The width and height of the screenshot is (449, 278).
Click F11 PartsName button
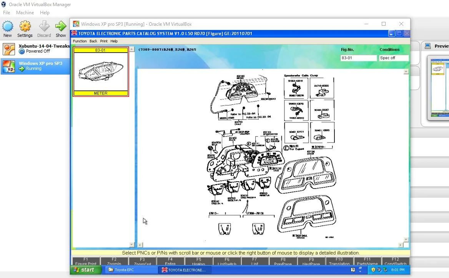click(367, 261)
